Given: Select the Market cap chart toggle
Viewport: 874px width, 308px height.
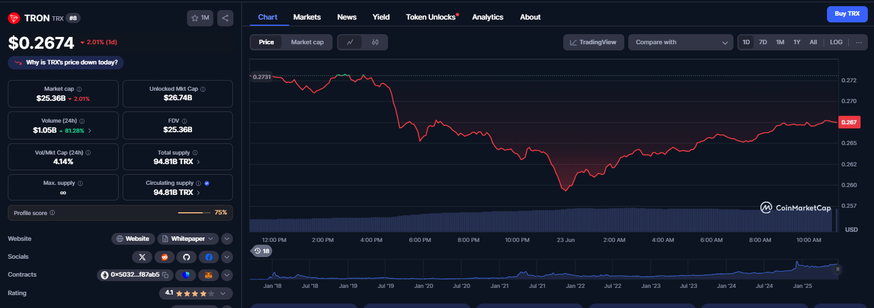Looking at the screenshot, I should click(x=307, y=42).
